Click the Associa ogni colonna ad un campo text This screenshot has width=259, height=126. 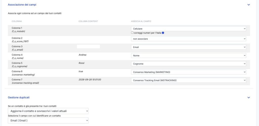[35, 13]
